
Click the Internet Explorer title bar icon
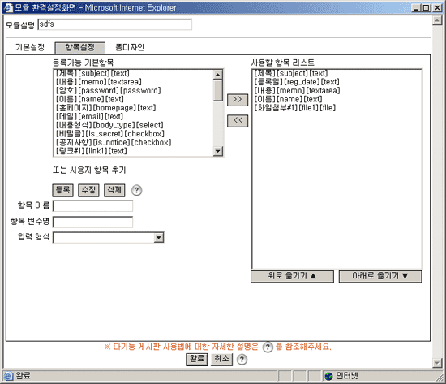coord(8,7)
